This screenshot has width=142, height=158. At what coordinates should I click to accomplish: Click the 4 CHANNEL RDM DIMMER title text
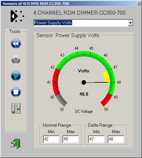pyautogui.click(x=79, y=13)
